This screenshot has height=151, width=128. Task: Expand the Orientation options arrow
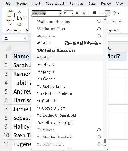[119, 13]
